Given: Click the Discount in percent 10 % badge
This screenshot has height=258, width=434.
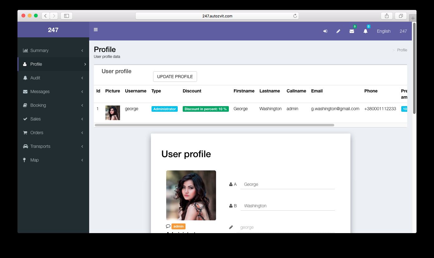Looking at the screenshot, I should coord(206,109).
